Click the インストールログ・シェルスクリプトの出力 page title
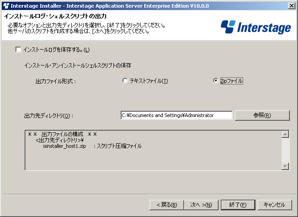Viewport: 298px width, 217px height. point(55,16)
